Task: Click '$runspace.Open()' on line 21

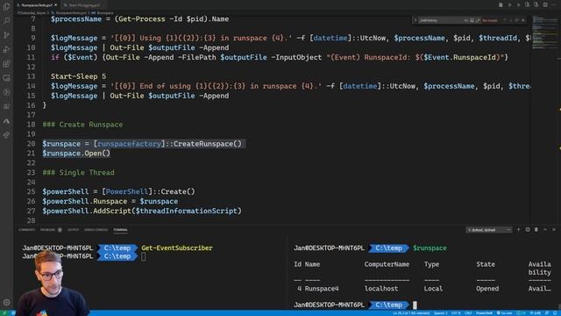Action: click(76, 154)
